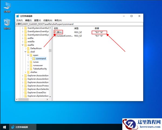Screen dimensions: 162x130
Task: Click the registry path address bar
Action: point(79,24)
